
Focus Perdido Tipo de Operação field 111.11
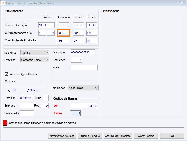92,25
